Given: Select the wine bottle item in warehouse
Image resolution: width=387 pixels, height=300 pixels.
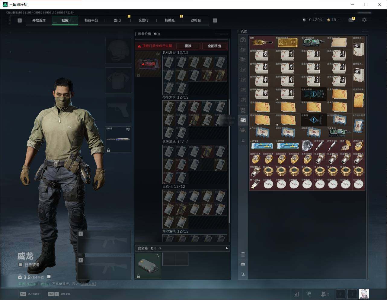Looking at the screenshot, I should [262, 43].
